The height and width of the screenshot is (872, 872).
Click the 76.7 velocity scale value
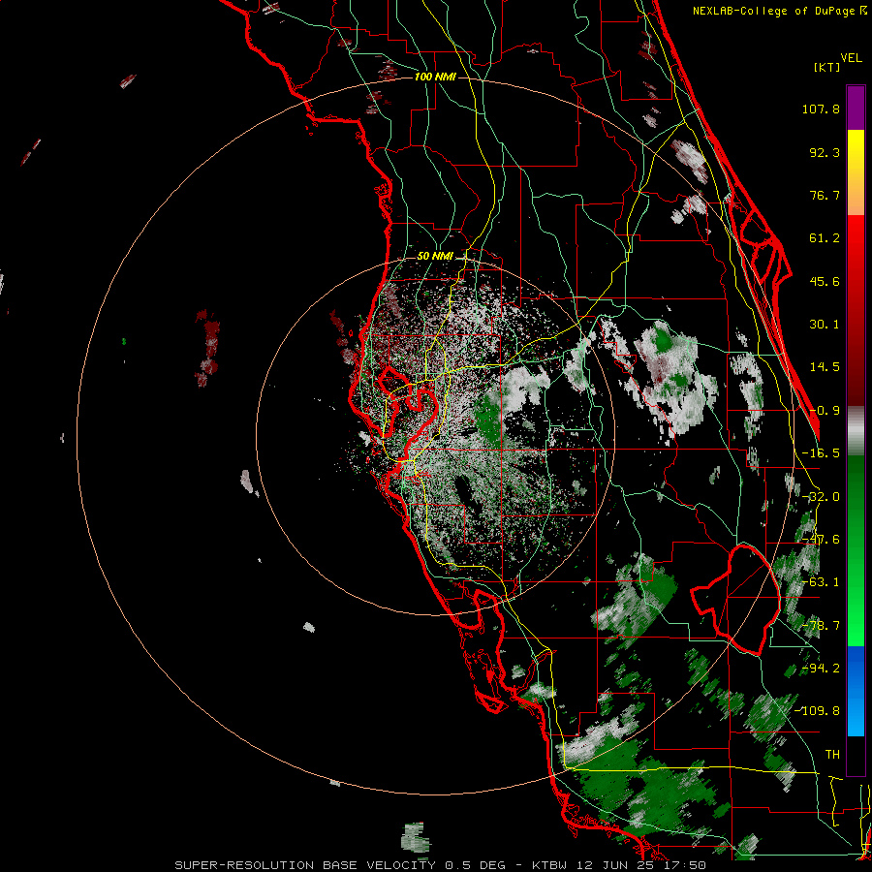(825, 195)
